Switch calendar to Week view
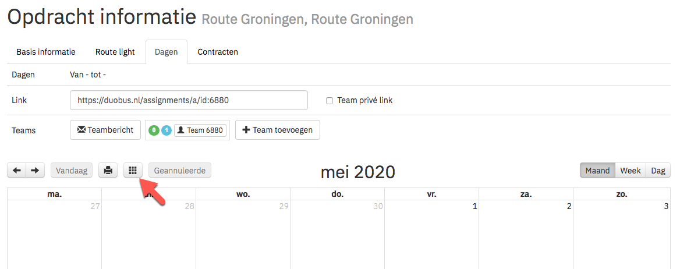Image resolution: width=680 pixels, height=269 pixels. (x=630, y=171)
